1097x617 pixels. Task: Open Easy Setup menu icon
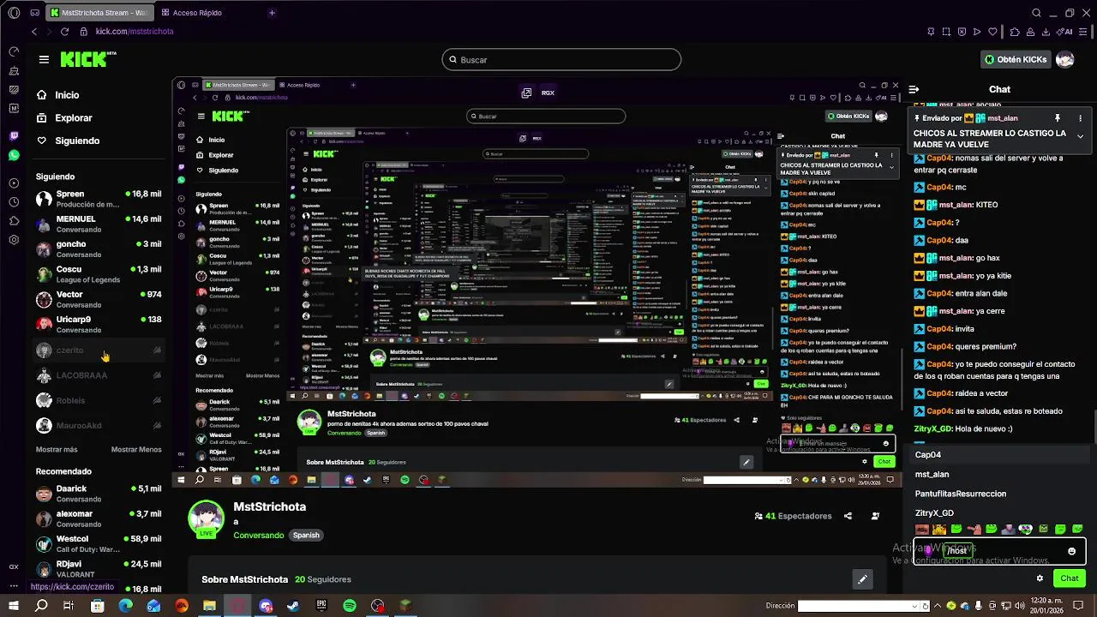(x=1083, y=32)
